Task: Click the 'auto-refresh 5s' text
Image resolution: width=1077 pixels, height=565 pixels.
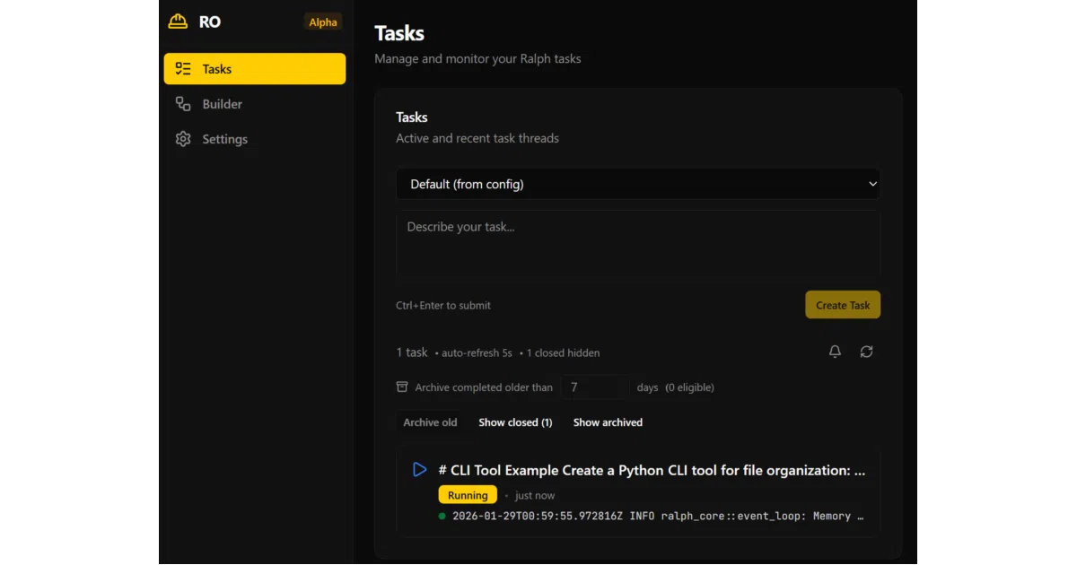Action: 477,353
